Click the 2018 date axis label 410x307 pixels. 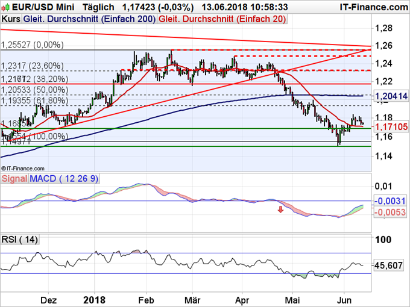[95, 300]
